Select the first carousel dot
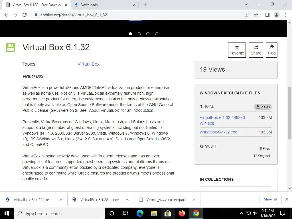The height and width of the screenshot is (219, 292). coord(130,34)
